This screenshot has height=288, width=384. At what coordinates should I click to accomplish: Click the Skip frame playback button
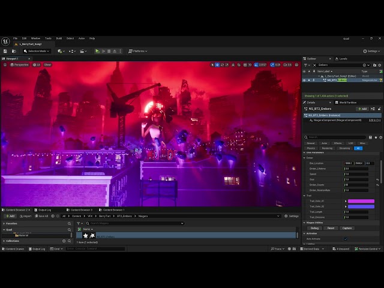point(103,51)
